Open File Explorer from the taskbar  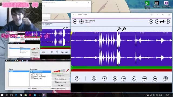tap(26, 95)
